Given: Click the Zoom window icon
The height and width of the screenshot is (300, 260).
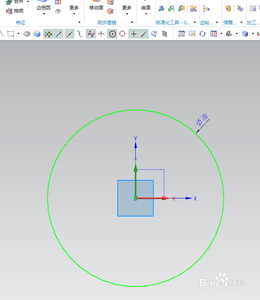Looking at the screenshot, I should tap(182, 34).
